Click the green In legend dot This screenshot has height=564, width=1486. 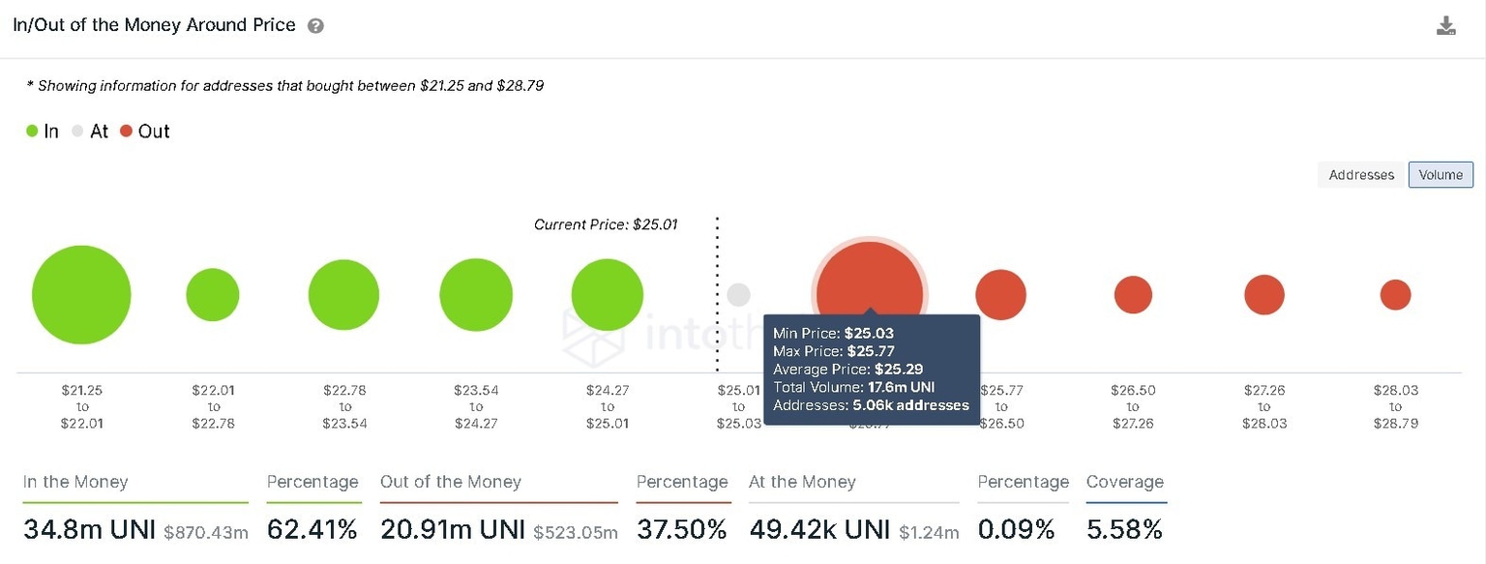point(30,131)
